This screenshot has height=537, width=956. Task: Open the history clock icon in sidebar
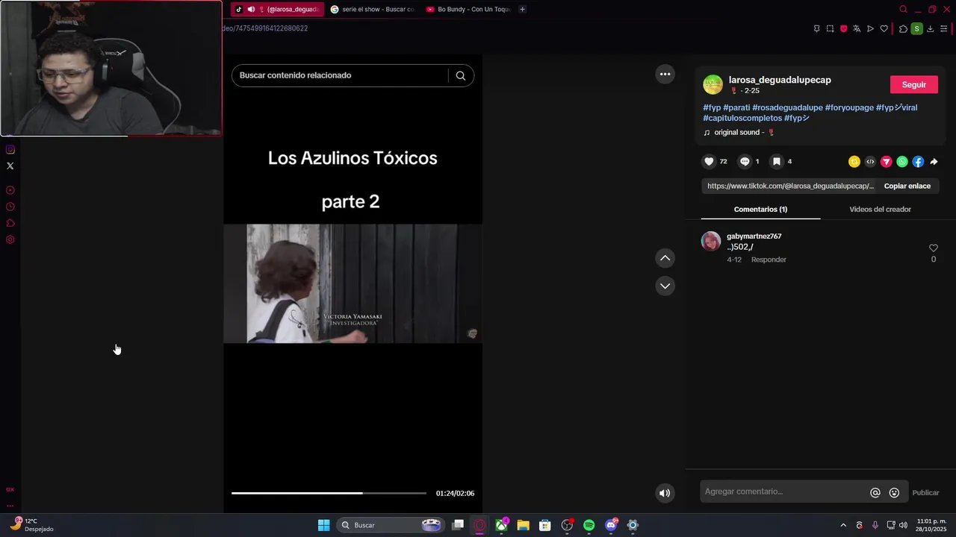(10, 207)
